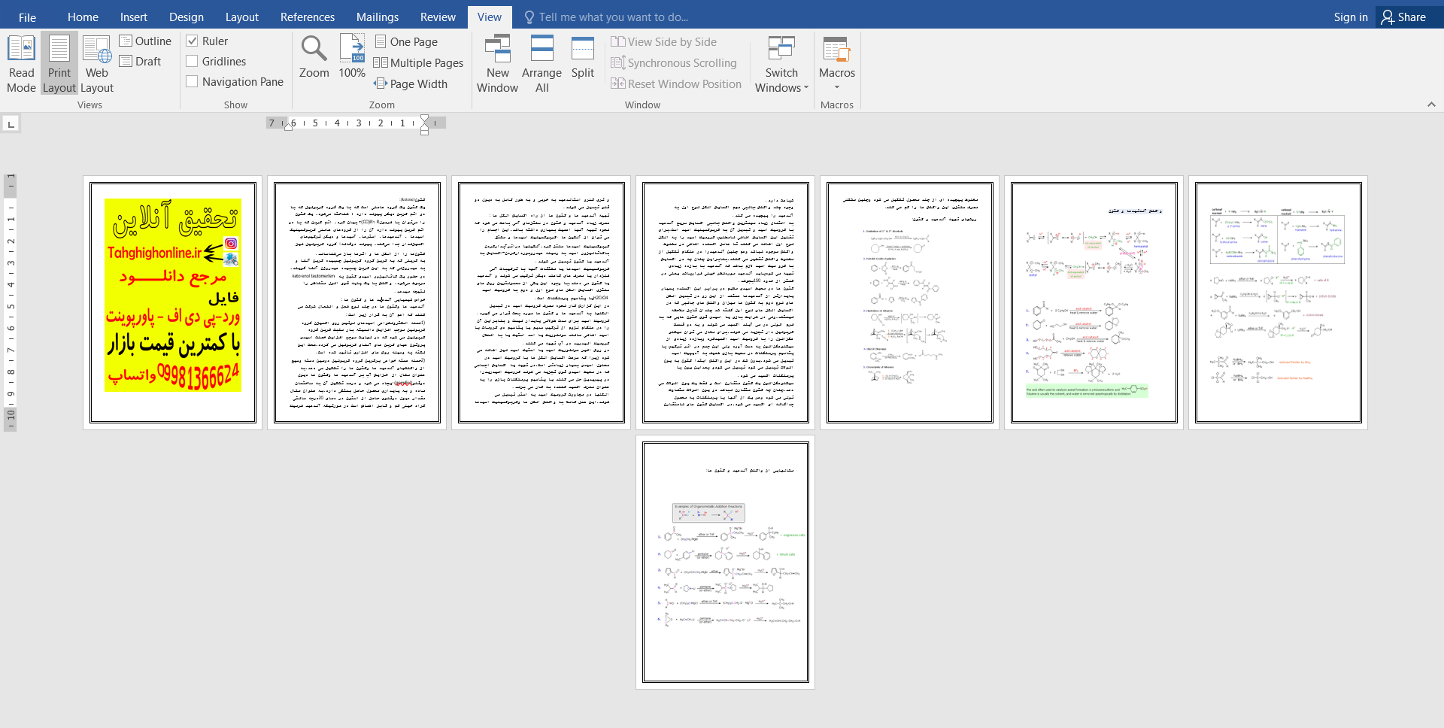Select Print Layout view
The width and height of the screenshot is (1444, 728).
[59, 64]
